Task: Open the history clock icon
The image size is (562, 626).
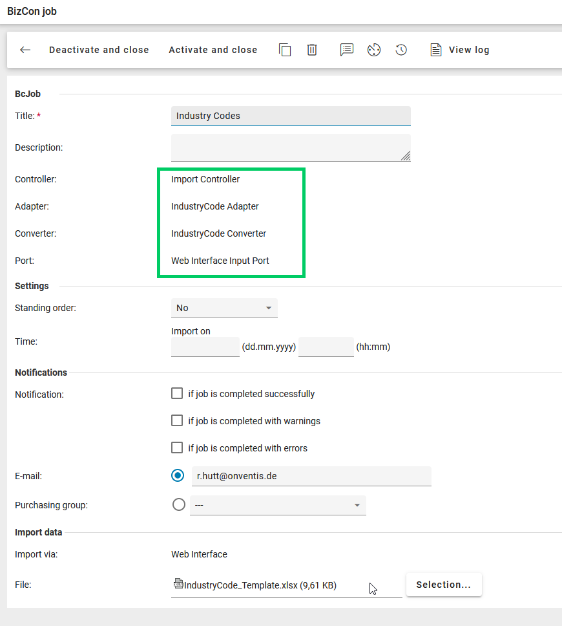Action: click(x=401, y=50)
